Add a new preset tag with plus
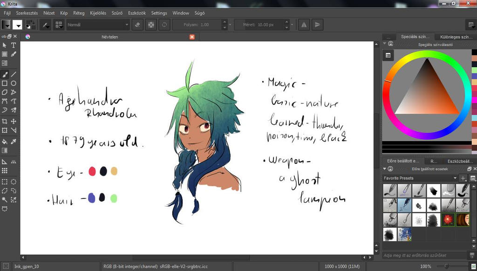Screen dimensions: 477x271 click(x=463, y=178)
